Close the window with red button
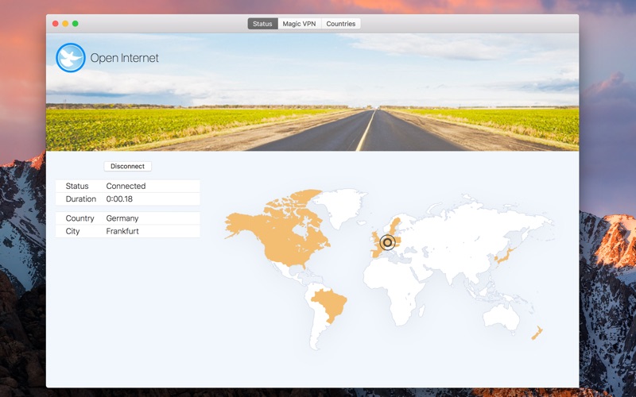This screenshot has width=636, height=397. 55,24
